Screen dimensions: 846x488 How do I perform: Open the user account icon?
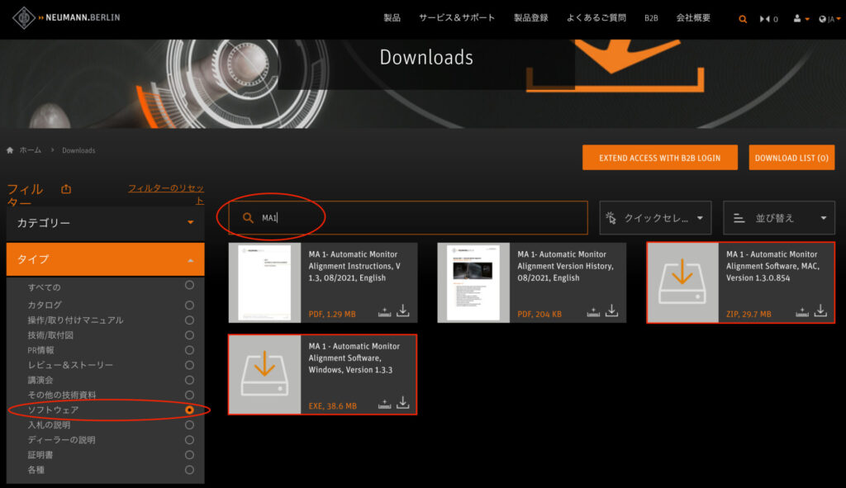click(x=798, y=18)
